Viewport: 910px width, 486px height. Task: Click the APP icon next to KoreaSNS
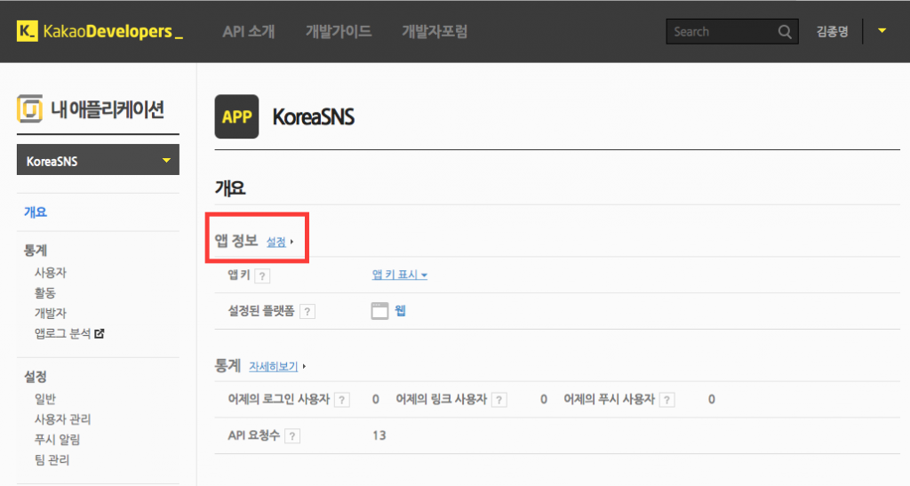236,116
